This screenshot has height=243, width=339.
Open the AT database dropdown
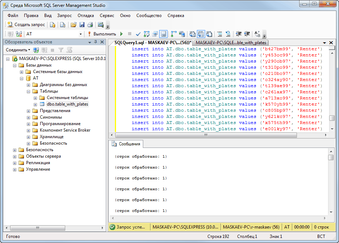coord(80,34)
